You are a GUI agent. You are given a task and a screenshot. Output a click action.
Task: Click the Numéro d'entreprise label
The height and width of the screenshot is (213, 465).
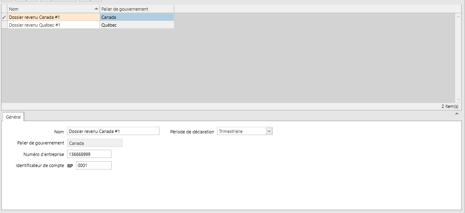click(x=44, y=154)
